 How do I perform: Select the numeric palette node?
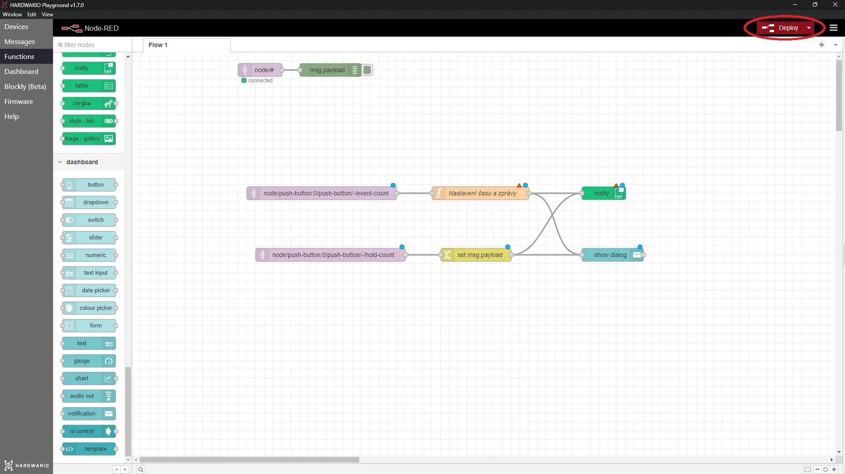(89, 255)
